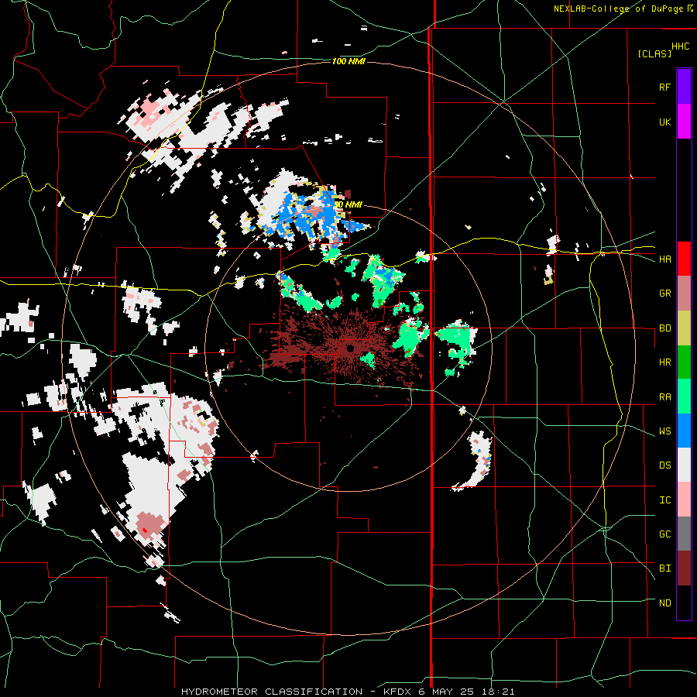The height and width of the screenshot is (697, 697).
Task: Pick the RA bright green legend swatch
Action: 684,397
